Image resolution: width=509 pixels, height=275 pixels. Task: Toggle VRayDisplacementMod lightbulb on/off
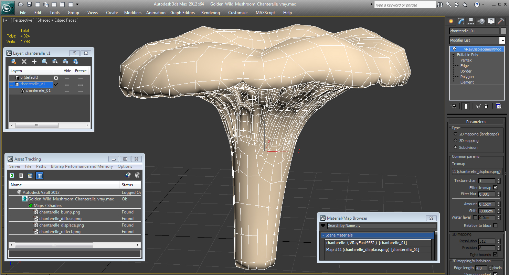(x=454, y=49)
